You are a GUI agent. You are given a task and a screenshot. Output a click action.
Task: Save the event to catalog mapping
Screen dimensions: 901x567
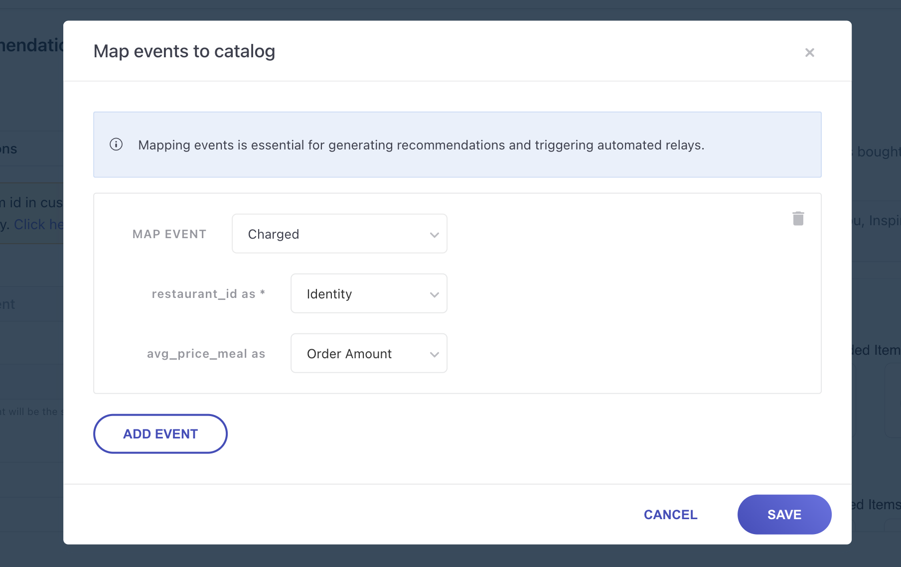tap(784, 515)
